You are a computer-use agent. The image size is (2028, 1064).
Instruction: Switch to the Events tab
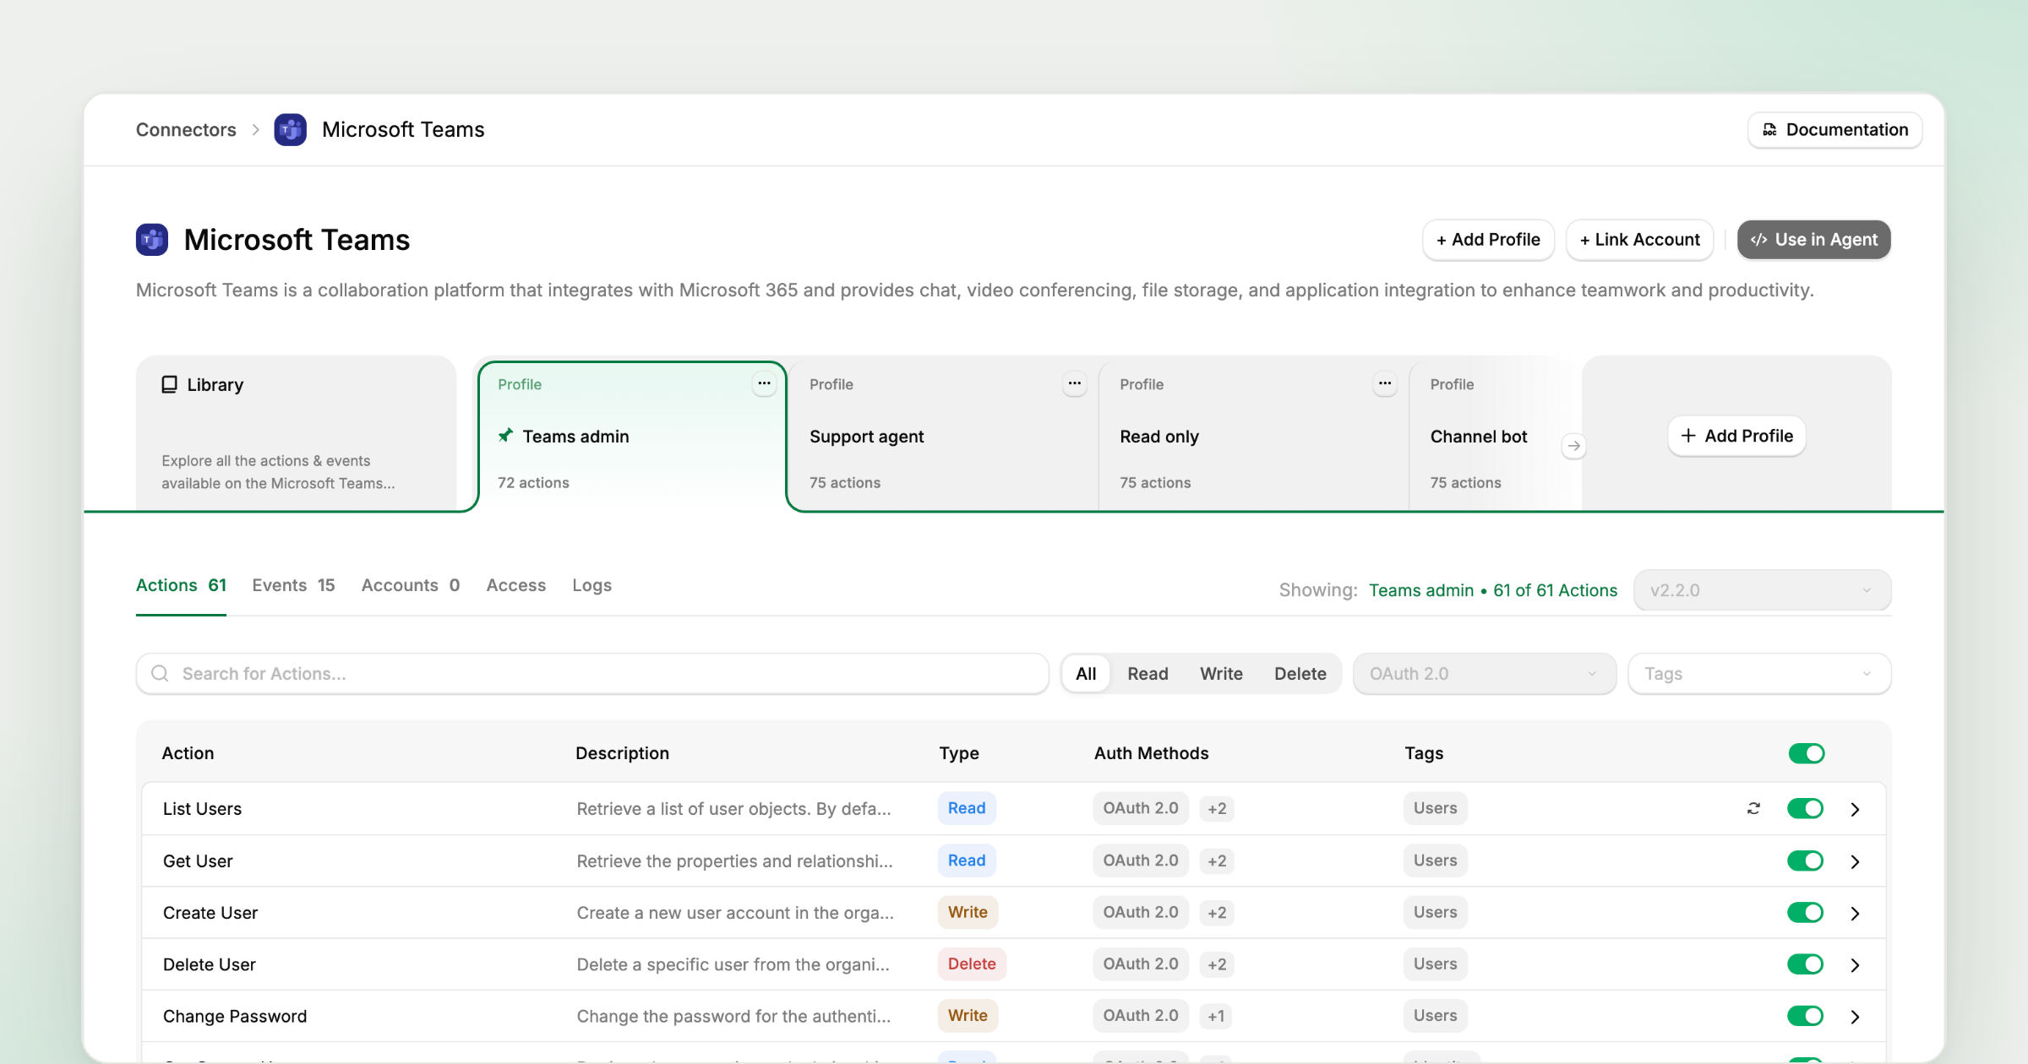(x=293, y=584)
